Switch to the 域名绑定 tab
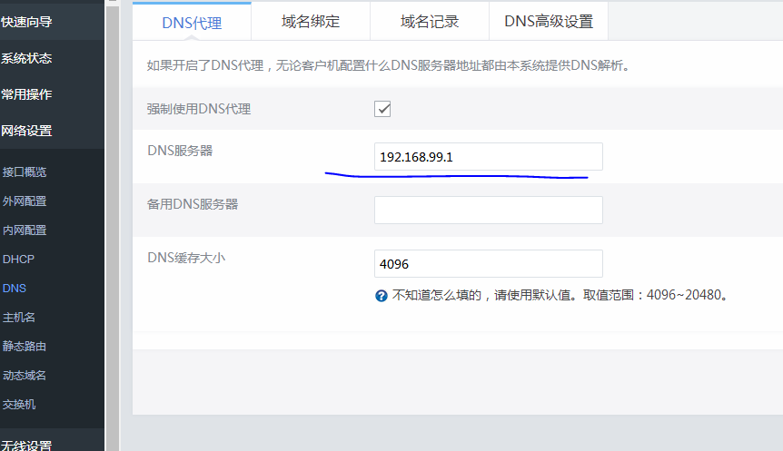Viewport: 783px width, 451px height. [311, 22]
